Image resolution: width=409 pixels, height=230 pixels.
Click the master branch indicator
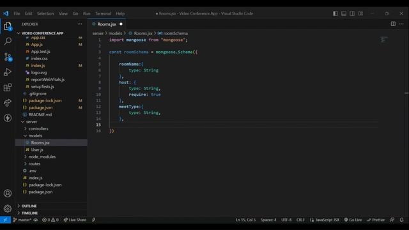click(x=22, y=220)
